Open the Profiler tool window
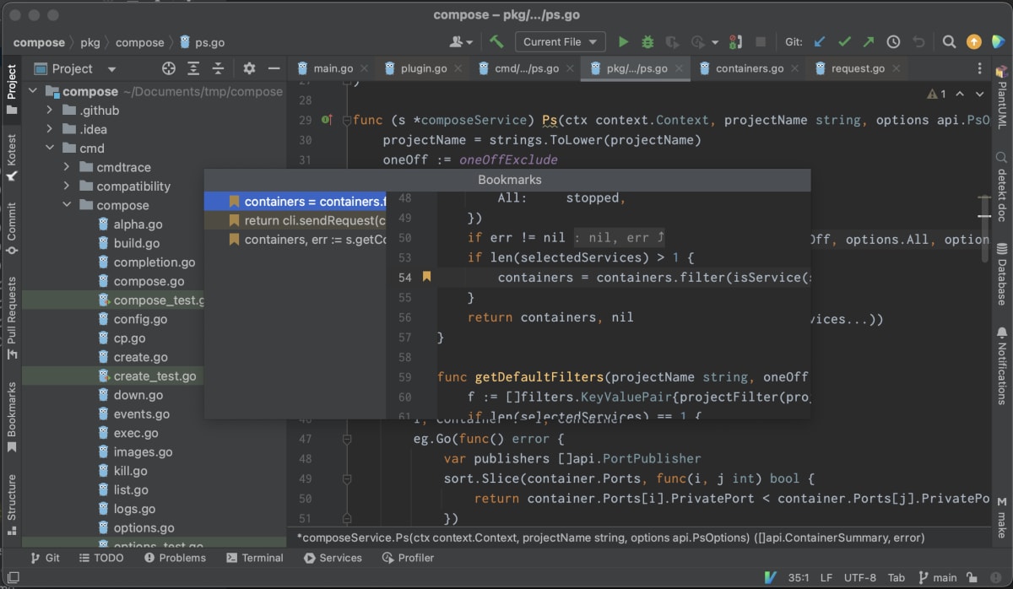Screen dimensions: 1013x589 tap(408, 558)
